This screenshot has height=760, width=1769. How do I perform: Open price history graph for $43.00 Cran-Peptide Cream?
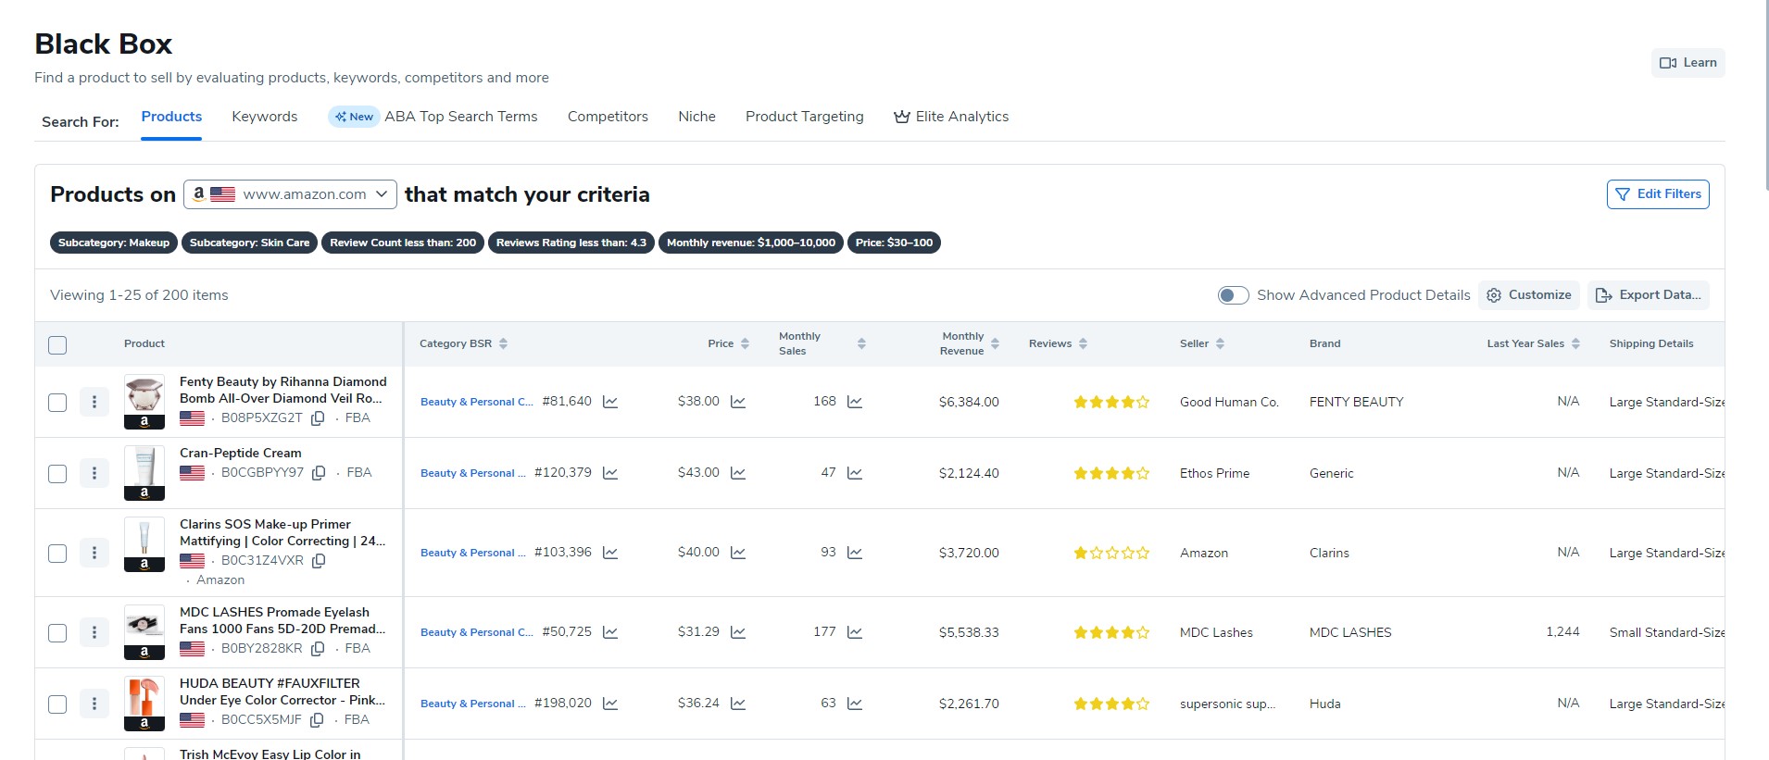(x=738, y=473)
